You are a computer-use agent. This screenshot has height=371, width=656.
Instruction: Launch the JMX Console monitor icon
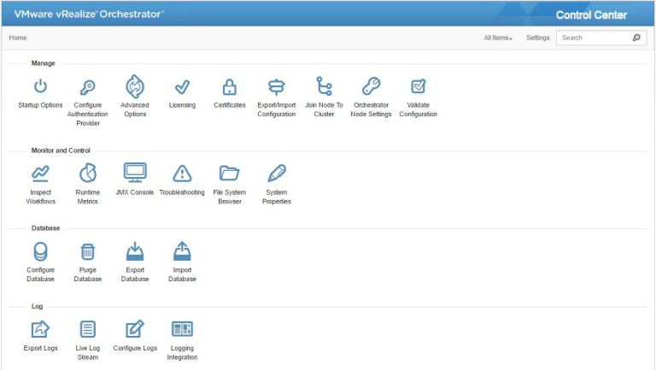[135, 173]
